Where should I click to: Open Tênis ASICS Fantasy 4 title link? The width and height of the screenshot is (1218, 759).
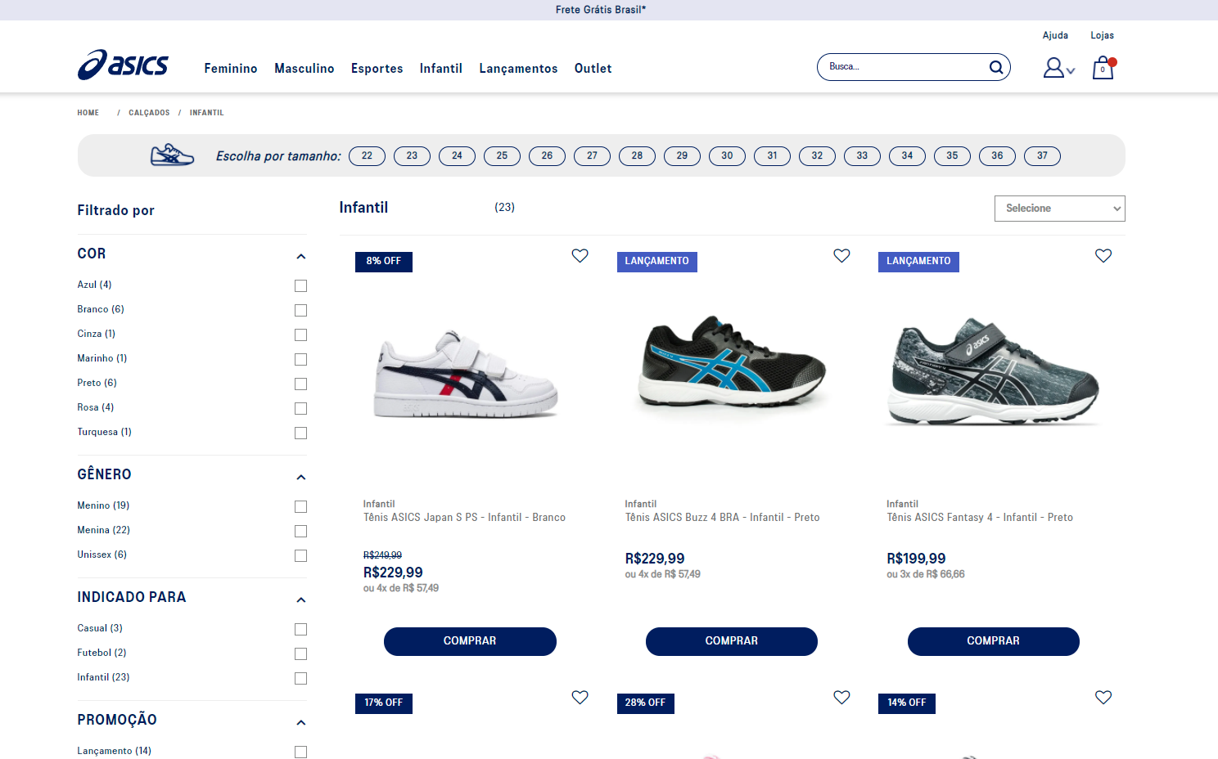tap(980, 518)
